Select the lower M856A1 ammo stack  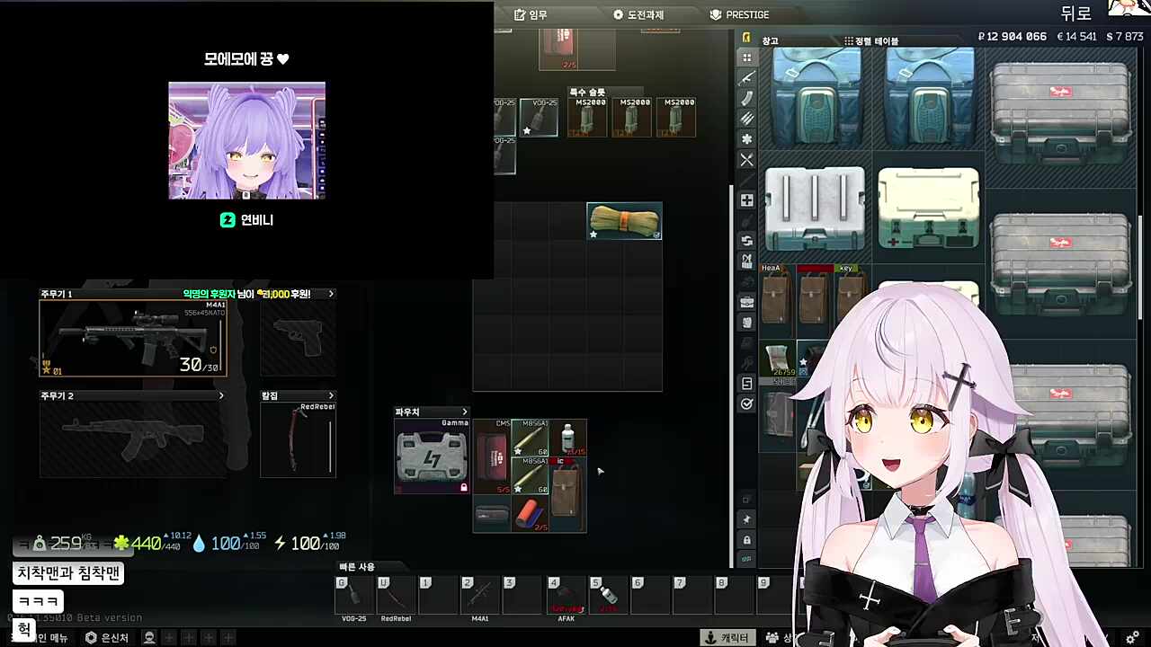point(530,475)
